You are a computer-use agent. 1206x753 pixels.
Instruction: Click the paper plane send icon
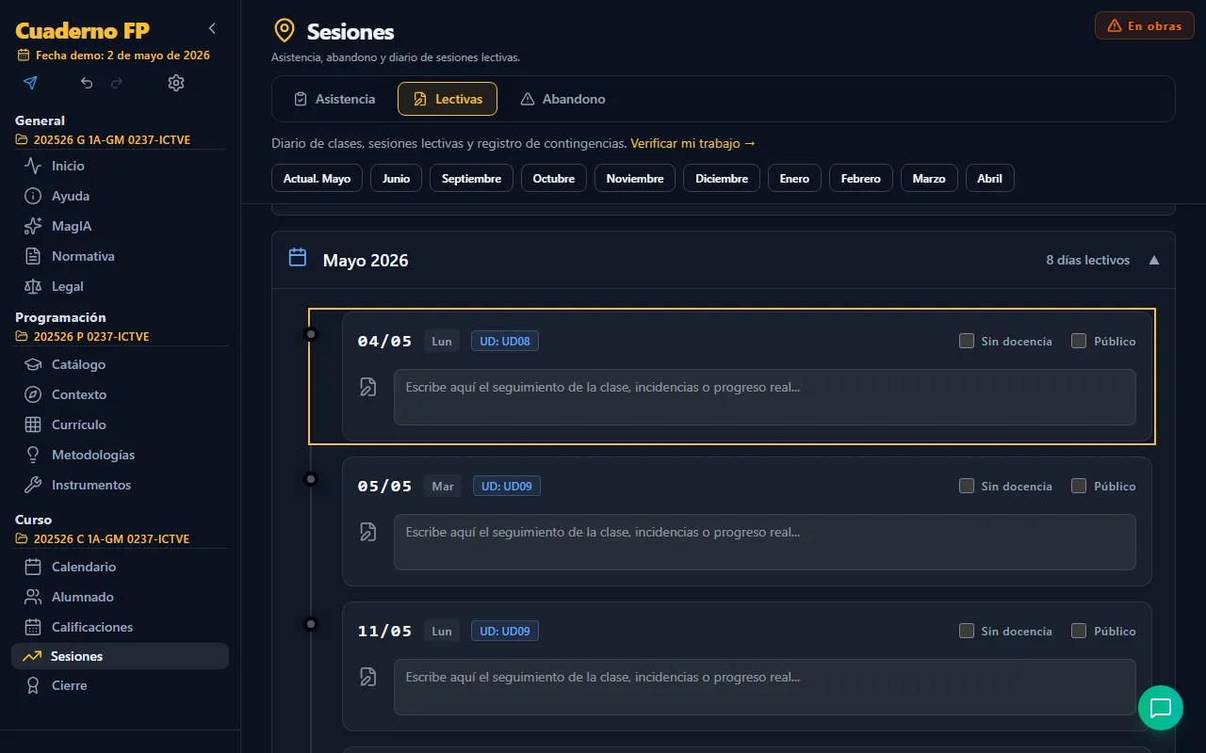coord(30,83)
